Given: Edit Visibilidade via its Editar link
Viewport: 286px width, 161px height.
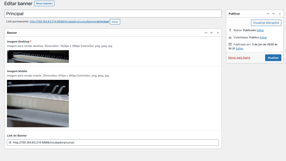Looking at the screenshot, I should pos(263,38).
